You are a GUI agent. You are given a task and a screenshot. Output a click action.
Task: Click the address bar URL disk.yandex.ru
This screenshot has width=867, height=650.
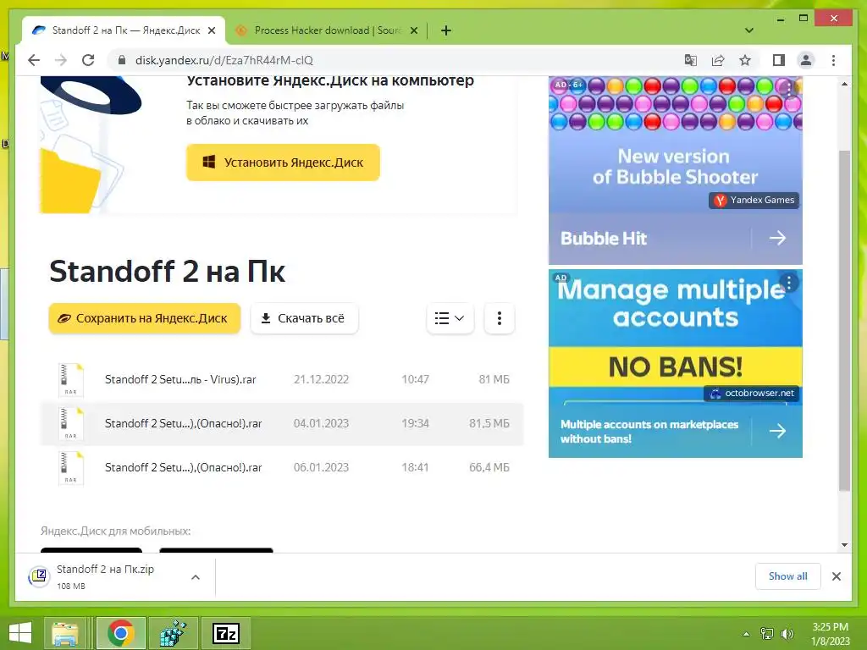[x=224, y=60]
